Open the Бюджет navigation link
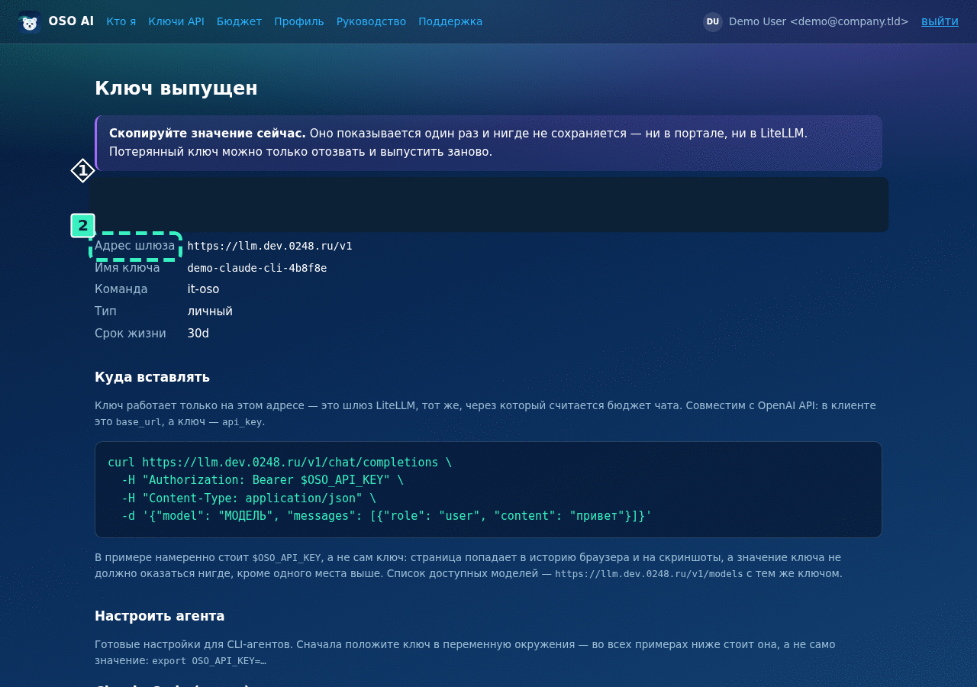This screenshot has width=977, height=687. click(239, 21)
